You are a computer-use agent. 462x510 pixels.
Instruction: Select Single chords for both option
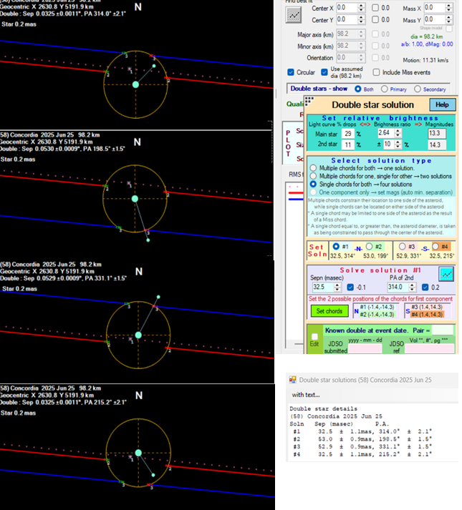(x=313, y=184)
